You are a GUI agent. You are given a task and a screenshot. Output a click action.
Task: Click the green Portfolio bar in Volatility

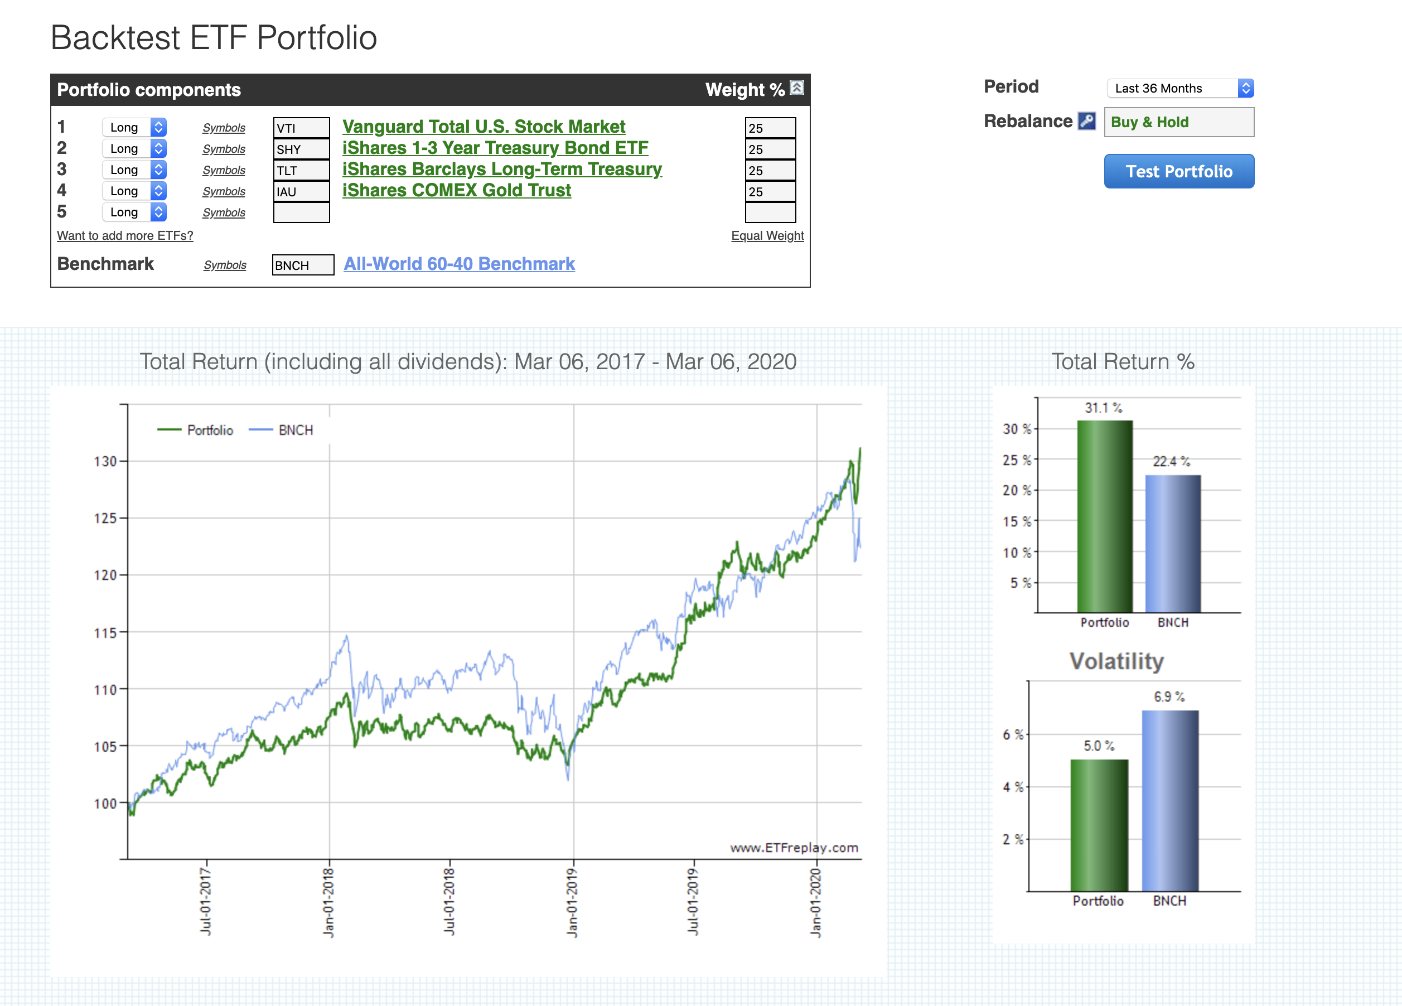[1099, 825]
